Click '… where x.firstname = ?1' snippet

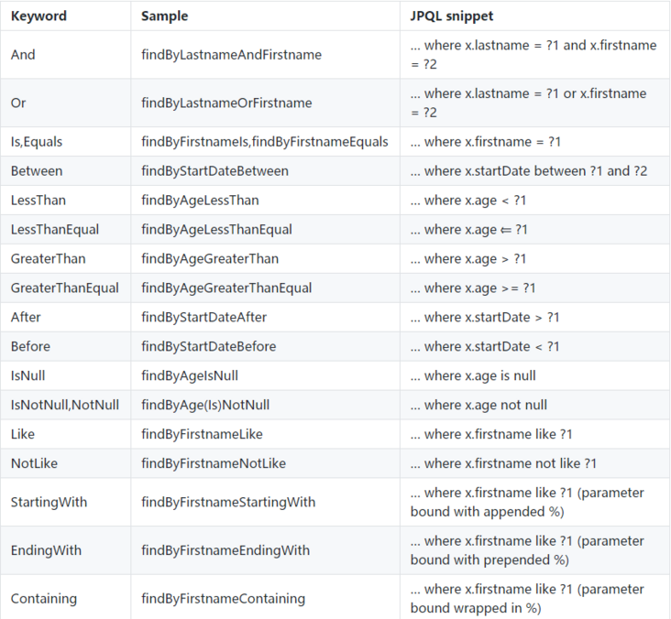(485, 142)
